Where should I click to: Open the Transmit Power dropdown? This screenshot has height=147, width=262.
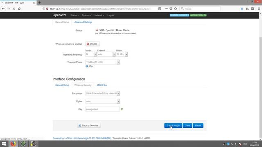pos(102,62)
